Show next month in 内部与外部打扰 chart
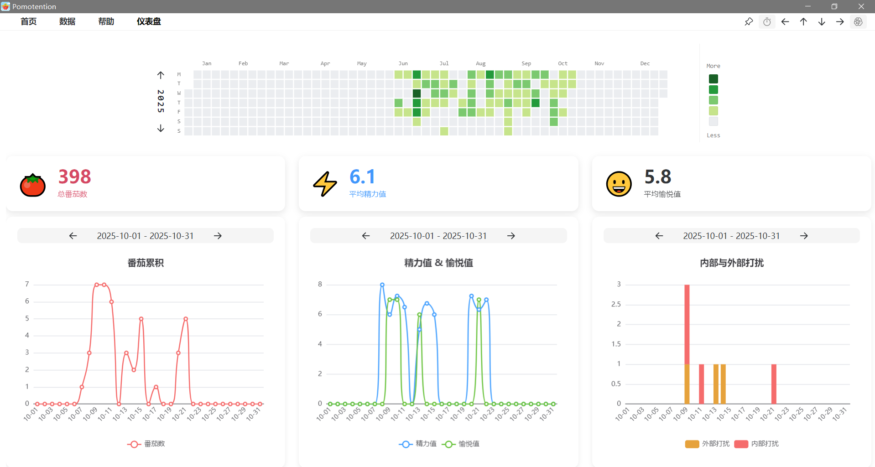875x467 pixels. click(x=804, y=236)
